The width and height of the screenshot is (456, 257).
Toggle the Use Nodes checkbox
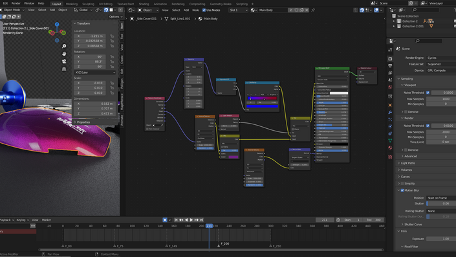(x=204, y=10)
